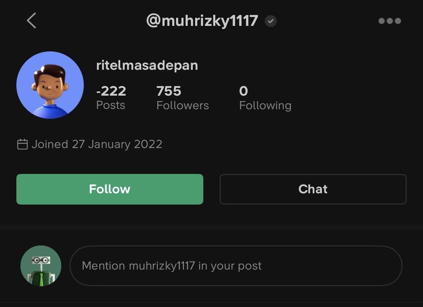Viewport: 423px width, 307px height.
Task: Click the @muhrizky1117 handle in the header
Action: pos(202,21)
